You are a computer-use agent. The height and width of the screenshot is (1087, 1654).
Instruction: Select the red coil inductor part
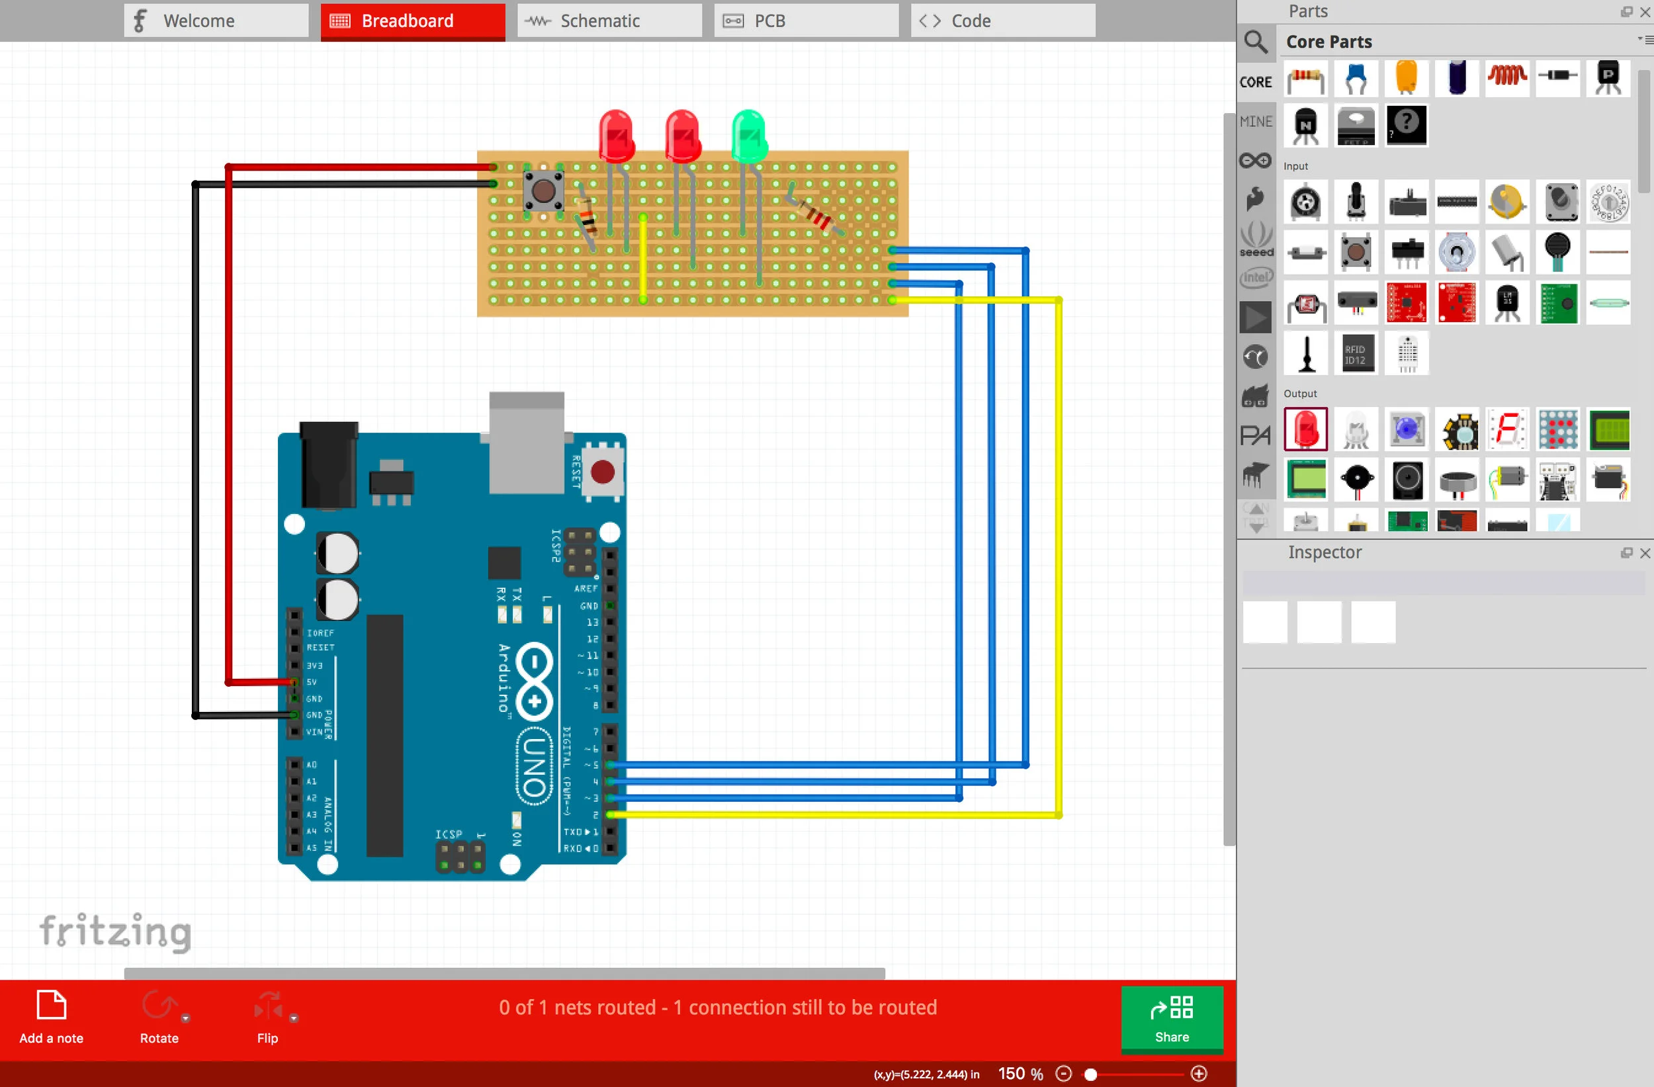[x=1506, y=78]
